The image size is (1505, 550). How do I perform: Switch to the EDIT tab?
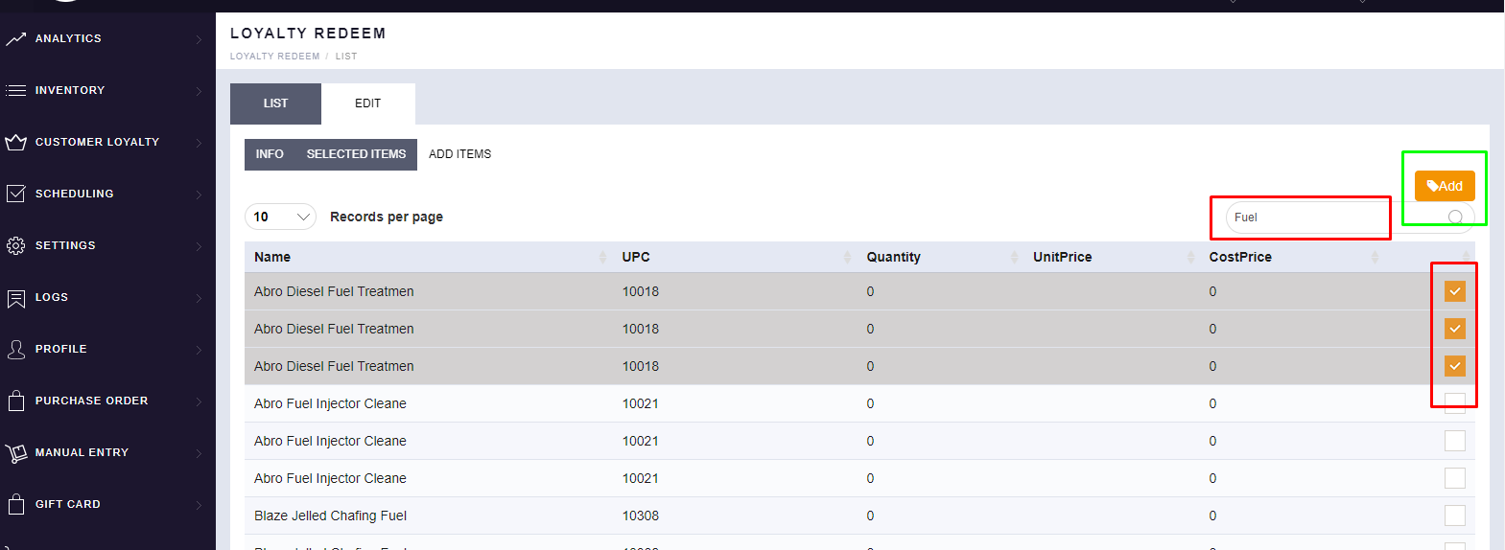pyautogui.click(x=367, y=103)
